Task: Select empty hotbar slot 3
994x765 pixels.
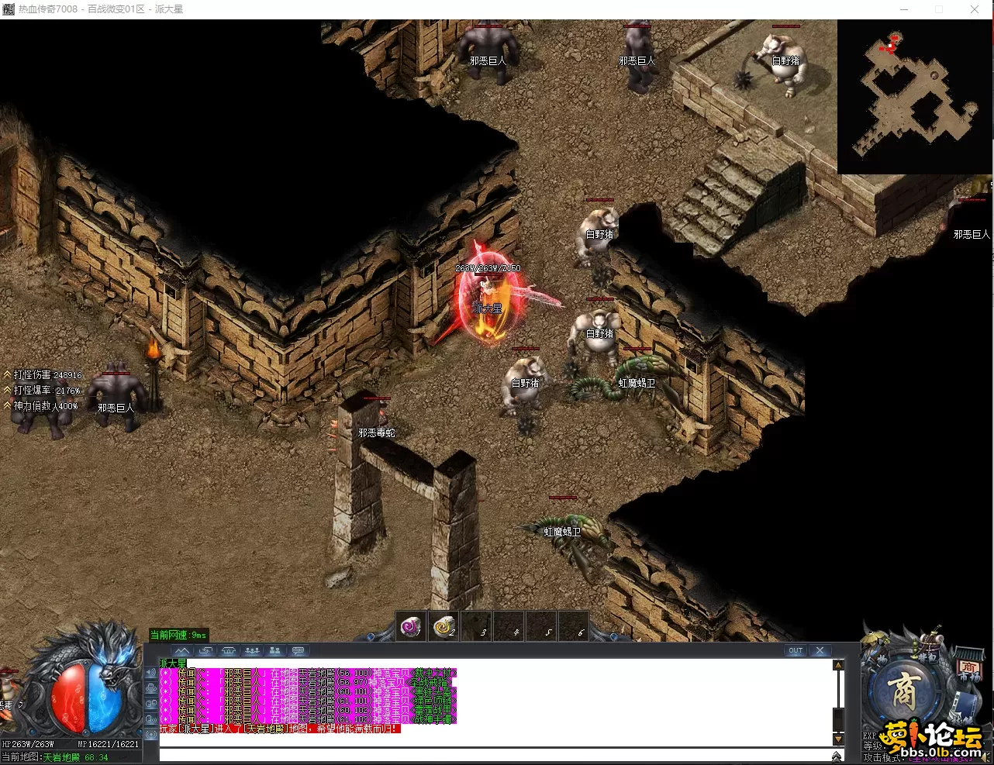Action: [x=477, y=626]
